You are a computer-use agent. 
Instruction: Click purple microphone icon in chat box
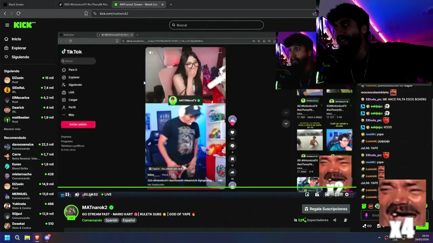point(366,215)
